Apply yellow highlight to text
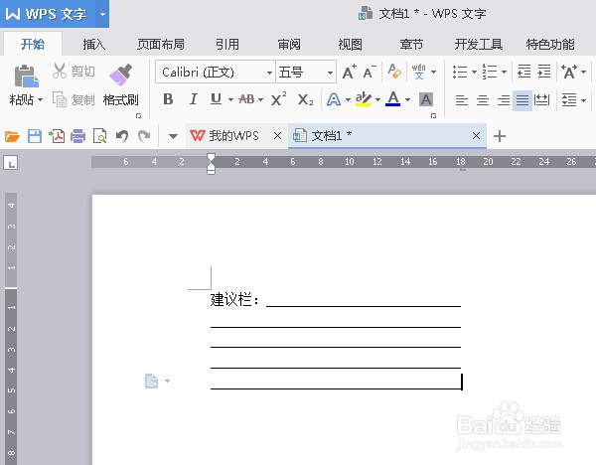Viewport: 596px width, 465px height. click(364, 99)
